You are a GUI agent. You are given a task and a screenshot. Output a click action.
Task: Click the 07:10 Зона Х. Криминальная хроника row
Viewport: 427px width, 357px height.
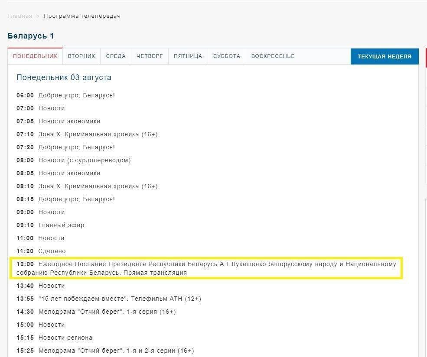point(87,134)
